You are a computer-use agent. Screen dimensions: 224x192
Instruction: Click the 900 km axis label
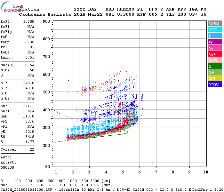(x=46, y=21)
